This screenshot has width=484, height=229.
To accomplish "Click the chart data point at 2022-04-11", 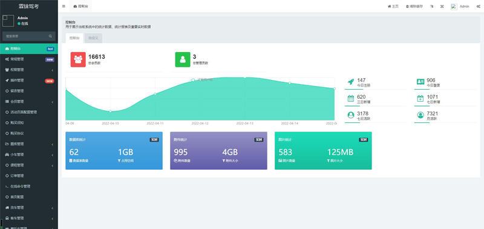I will tap(155, 94).
